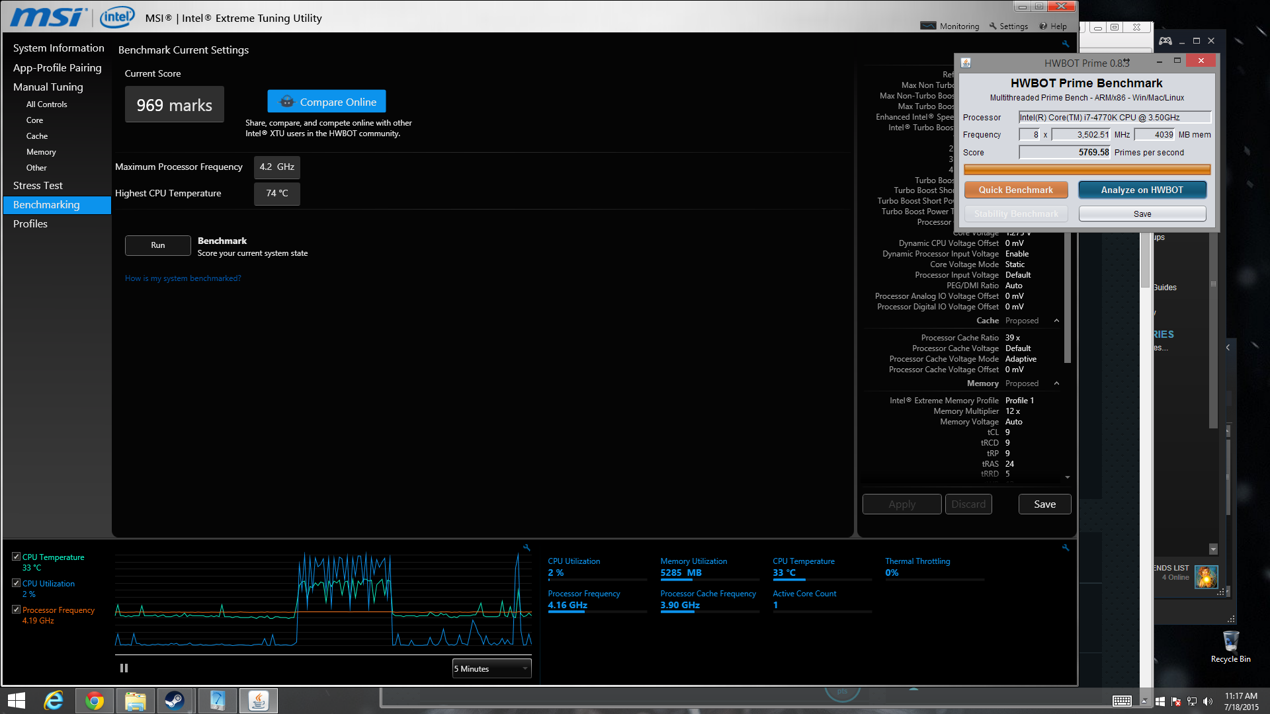Click the taskbar clock showing 11:17 AM
Screen dimensions: 1270x714
(1241, 701)
